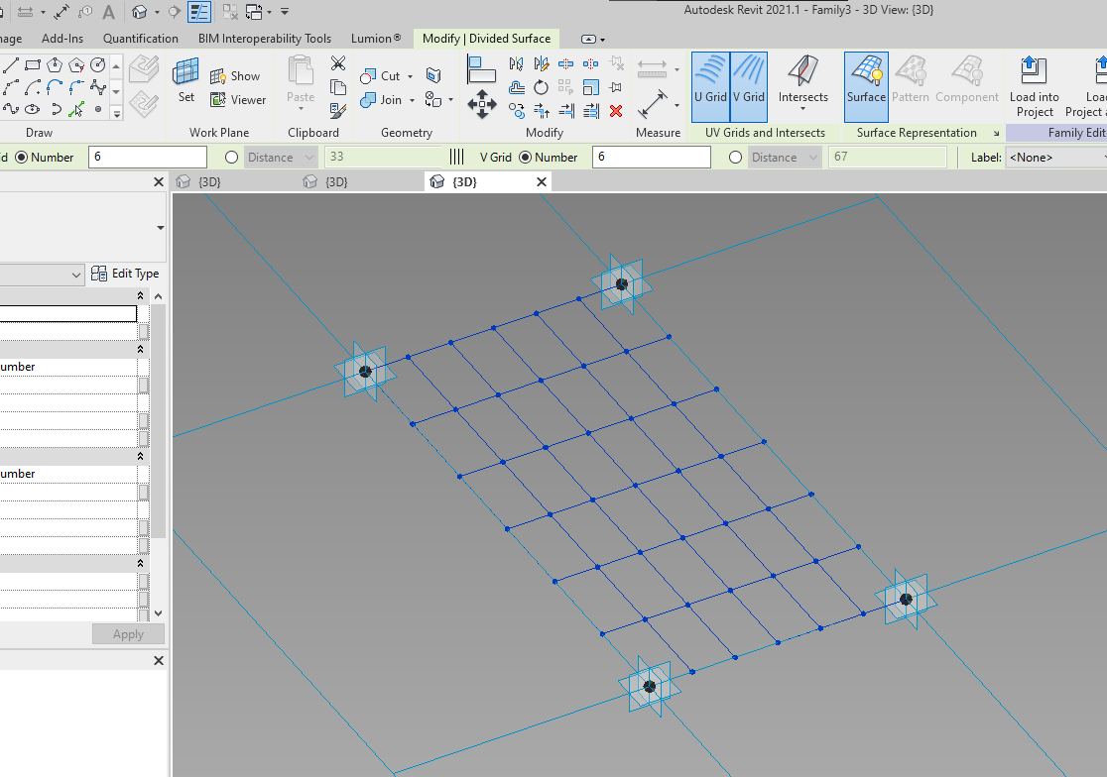Click the Edit Type button
The image size is (1107, 777).
[126, 274]
